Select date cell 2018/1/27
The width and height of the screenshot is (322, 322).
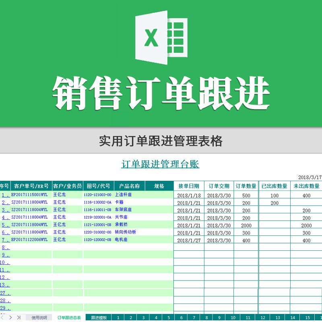tap(189, 240)
